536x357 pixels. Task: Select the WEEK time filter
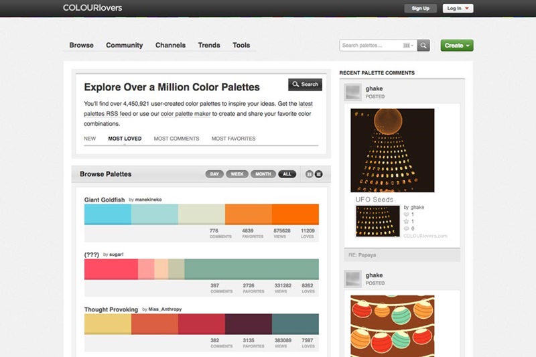click(x=237, y=174)
